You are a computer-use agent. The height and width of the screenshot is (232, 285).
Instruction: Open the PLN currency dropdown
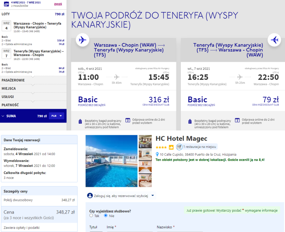click(x=56, y=116)
